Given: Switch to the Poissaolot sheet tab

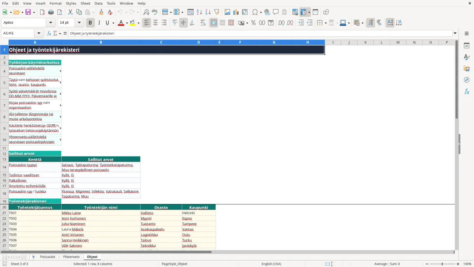Looking at the screenshot, I should [48, 257].
